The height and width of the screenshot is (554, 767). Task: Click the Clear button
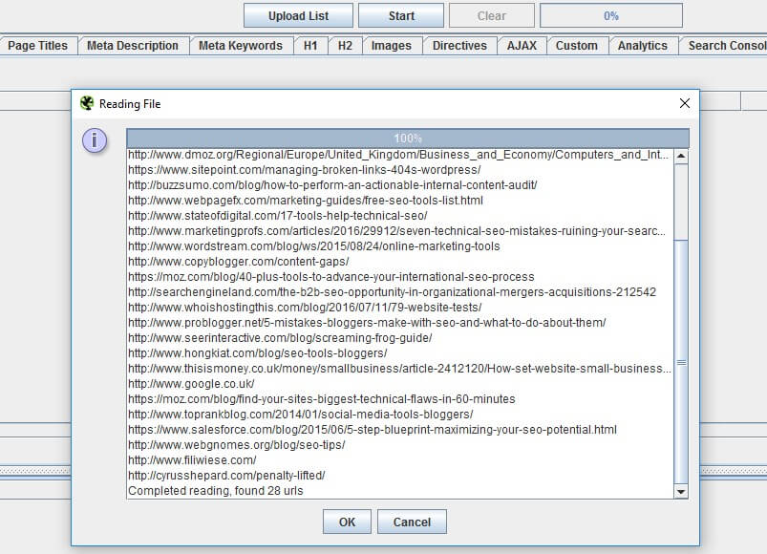[x=490, y=15]
